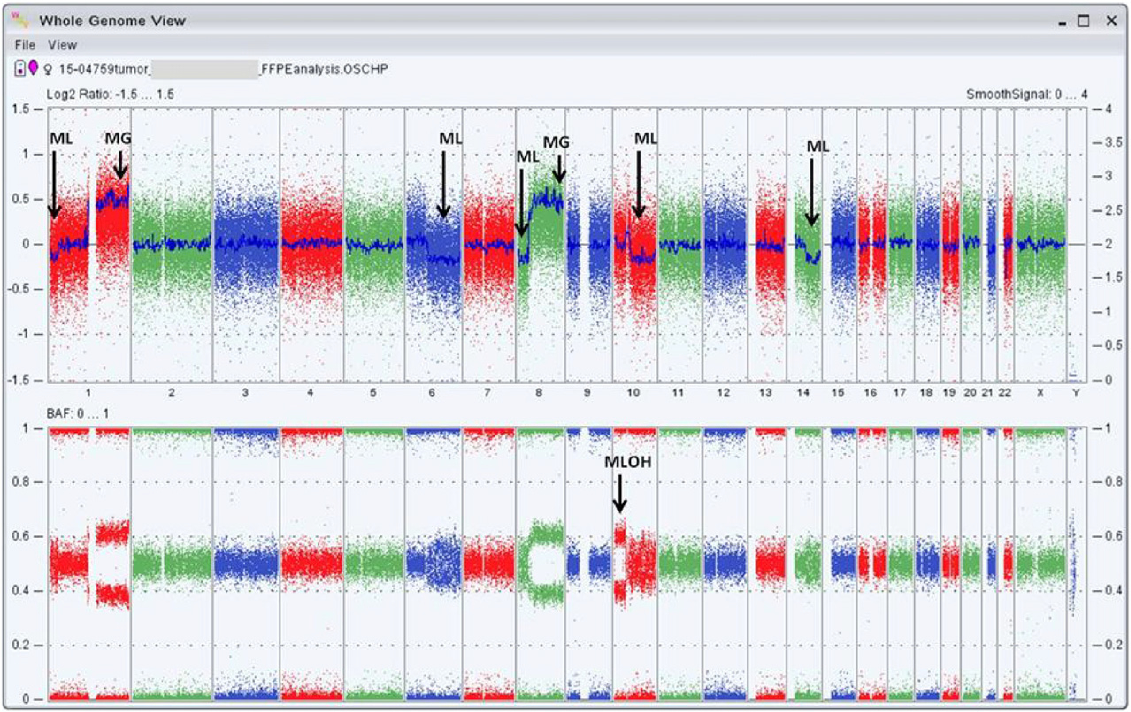Select chromosome 18 axis label
This screenshot has height=712, width=1131.
(x=926, y=393)
